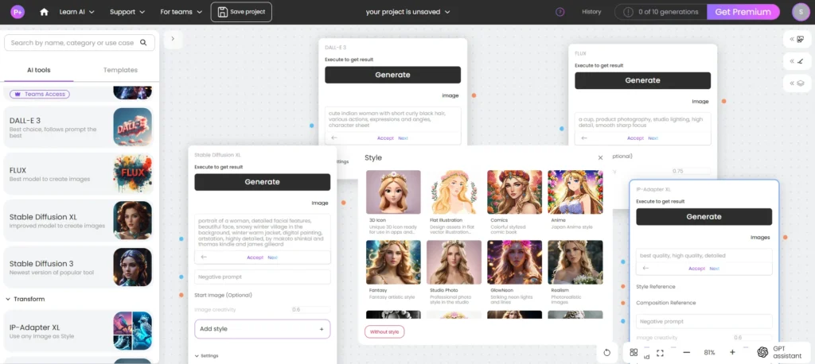The image size is (815, 364).
Task: Click the fit-to-screen fullscreen icon
Action: [x=660, y=353]
